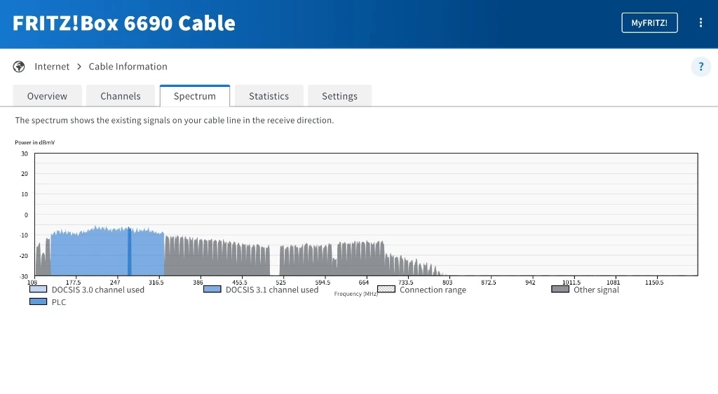Click the DOCSIS 3.1 channel legend swatch

(x=212, y=289)
